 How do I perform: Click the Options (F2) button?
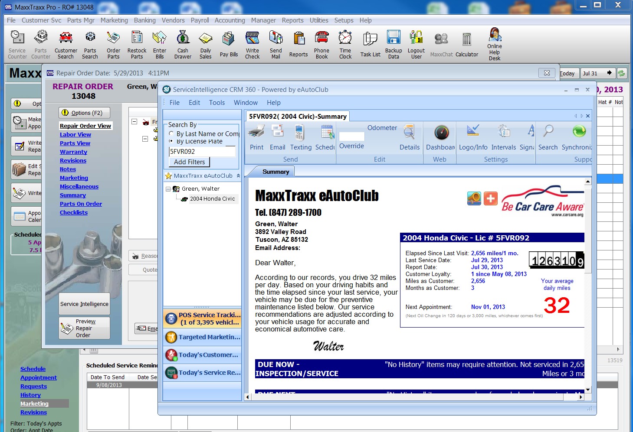(x=84, y=113)
